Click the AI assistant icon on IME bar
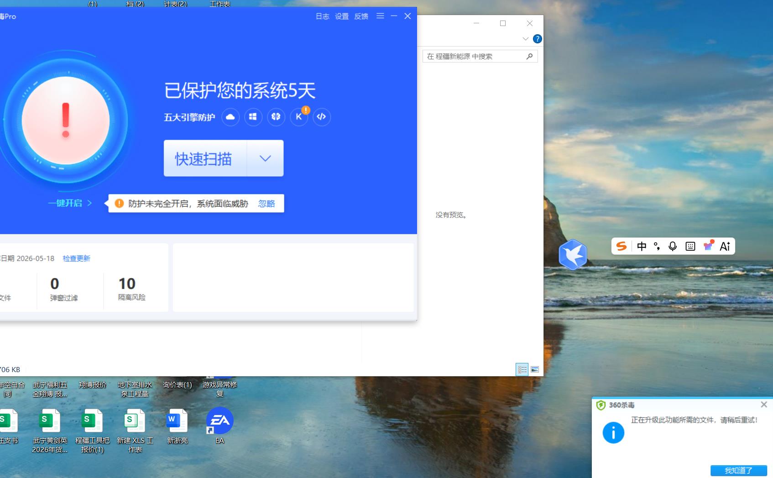 725,247
